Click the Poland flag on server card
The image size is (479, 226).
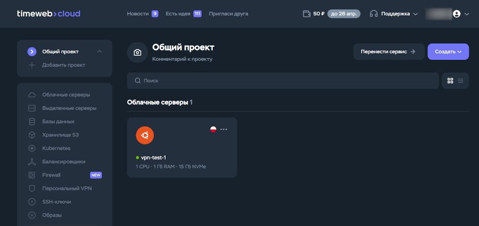(x=213, y=130)
